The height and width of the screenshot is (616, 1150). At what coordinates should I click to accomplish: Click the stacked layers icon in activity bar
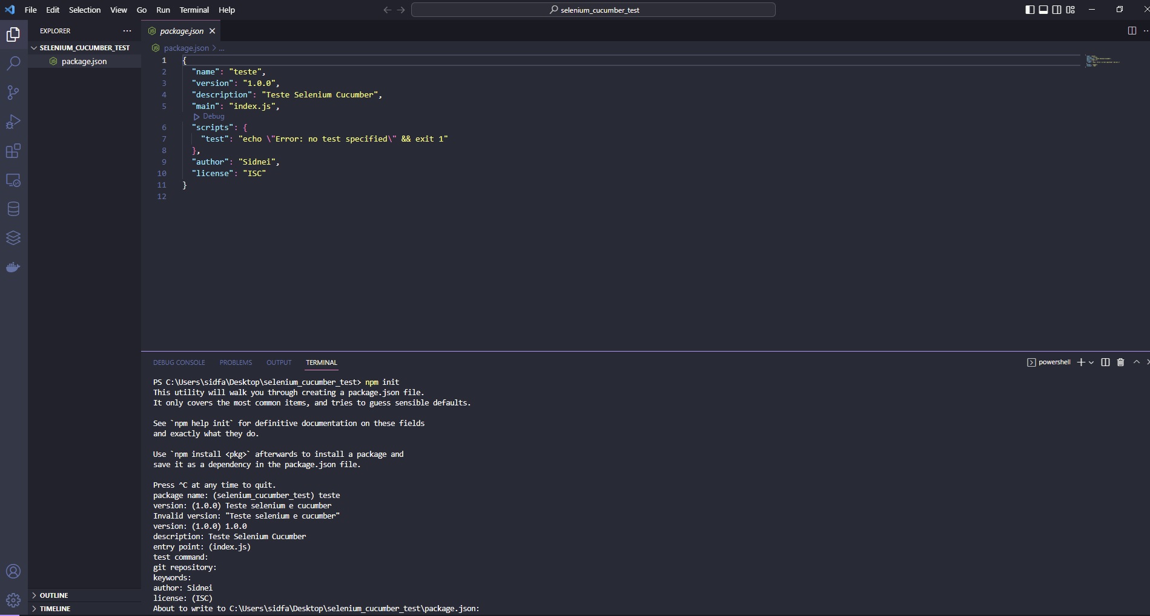click(x=13, y=238)
